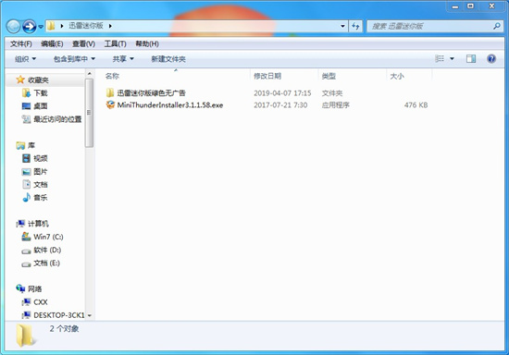This screenshot has width=509, height=355.
Task: Open the 共享 dropdown
Action: coord(123,59)
